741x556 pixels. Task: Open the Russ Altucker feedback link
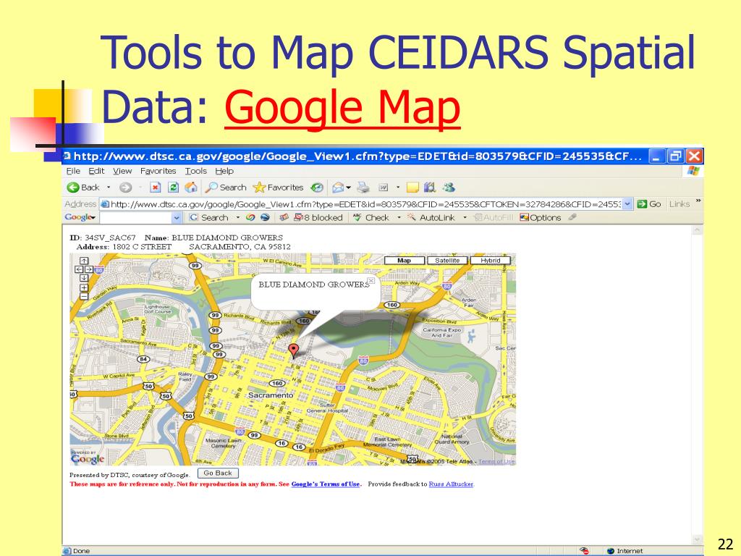(x=452, y=484)
